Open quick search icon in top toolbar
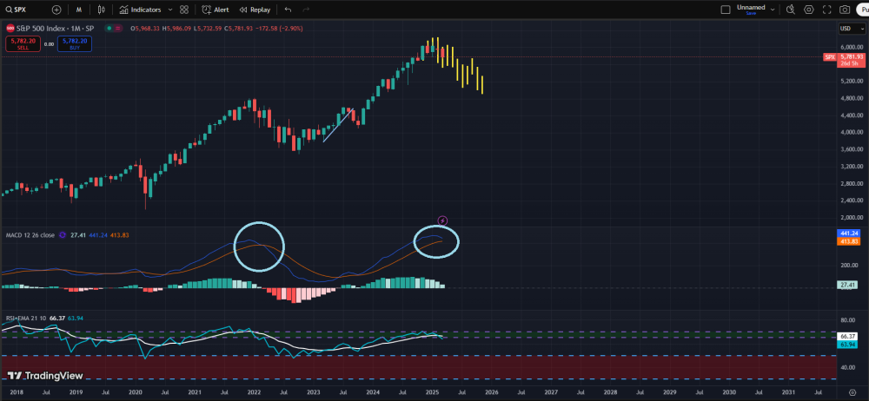 click(x=790, y=10)
